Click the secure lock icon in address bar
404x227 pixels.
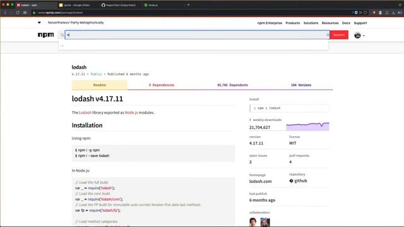click(34, 13)
